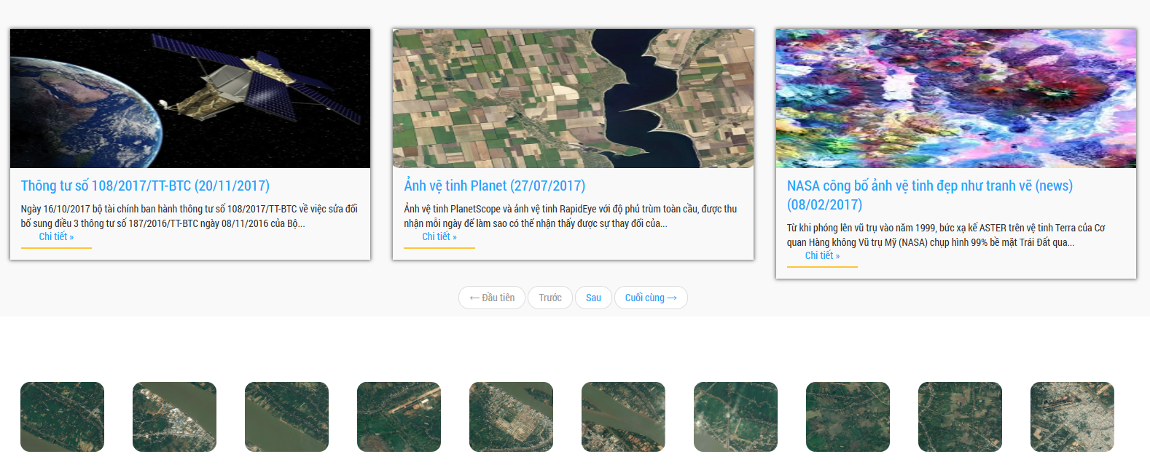Open the 'Thông tư số 108/2017/TT-BTC' title link
The height and width of the screenshot is (470, 1150).
[145, 186]
